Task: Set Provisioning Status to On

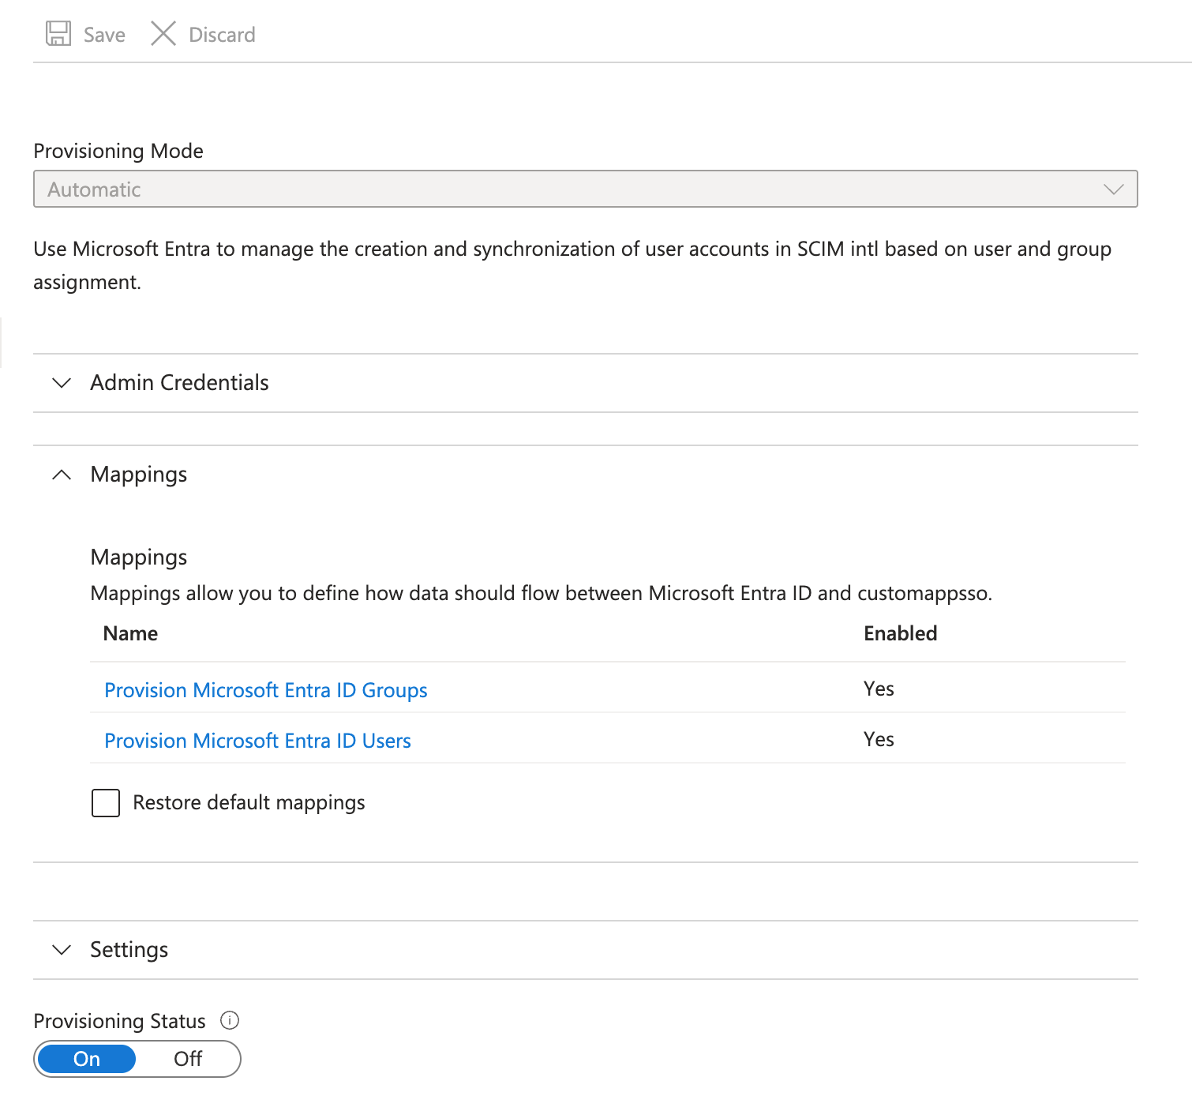Action: coord(87,1059)
